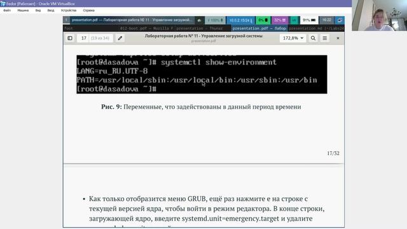Screen dimensions: 407x229
Task: Click the 16:22 clock
Action: click(x=326, y=20)
